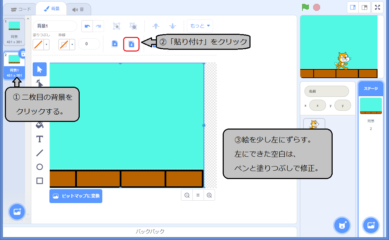
Task: Open the fill color dropdown
Action: (x=46, y=45)
